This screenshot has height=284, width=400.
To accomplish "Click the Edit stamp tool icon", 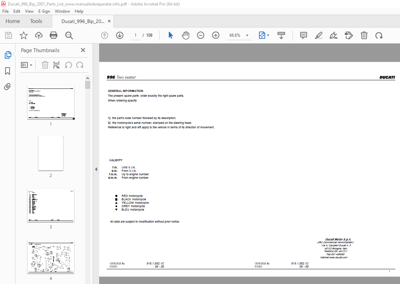I will pyautogui.click(x=349, y=35).
